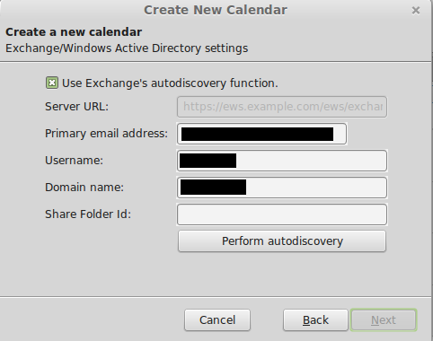This screenshot has width=433, height=341.
Task: Click the Server URL input field
Action: click(282, 107)
